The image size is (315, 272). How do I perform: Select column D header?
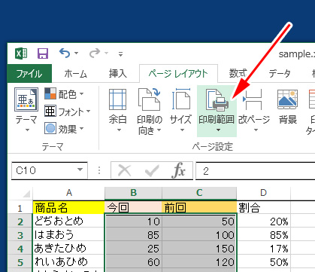[263, 193]
